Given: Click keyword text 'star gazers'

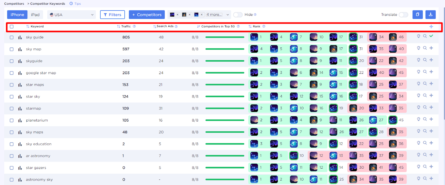Looking at the screenshot, I should click(36, 168).
